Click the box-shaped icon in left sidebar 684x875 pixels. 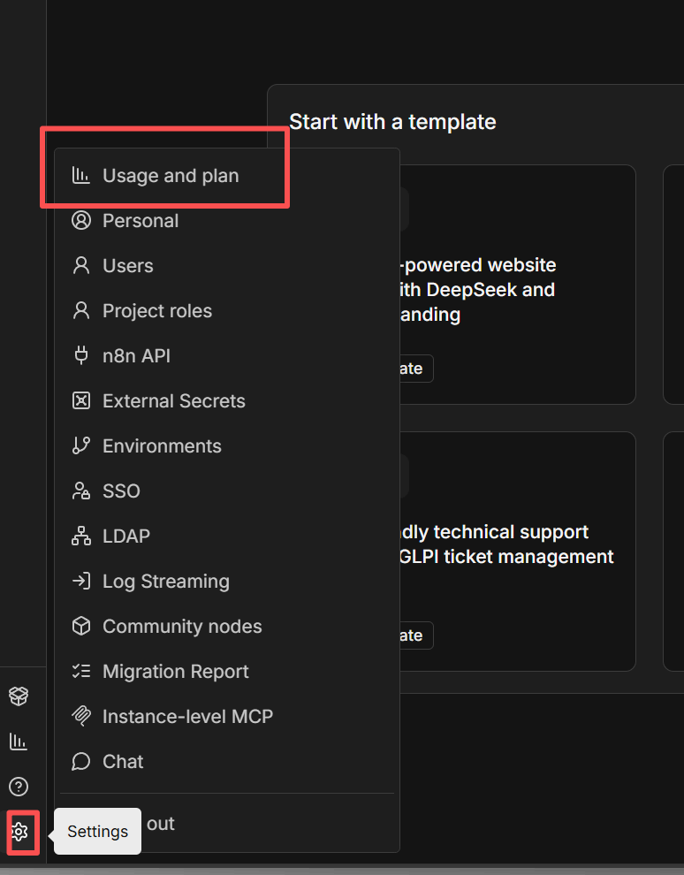(19, 696)
